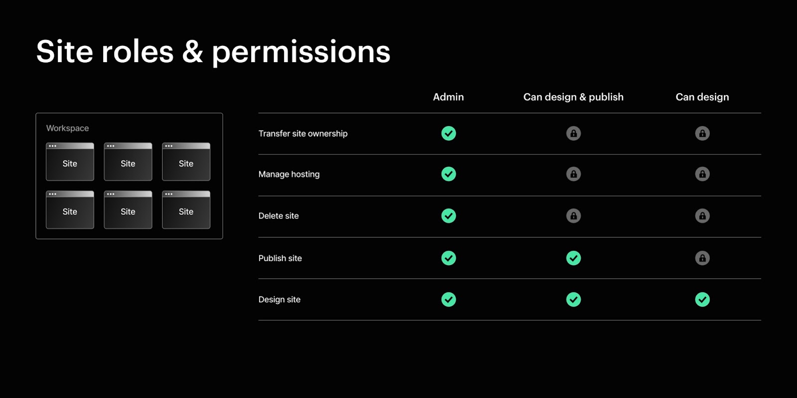
Task: Click Can design's Transfer site ownership lock
Action: [x=702, y=133]
